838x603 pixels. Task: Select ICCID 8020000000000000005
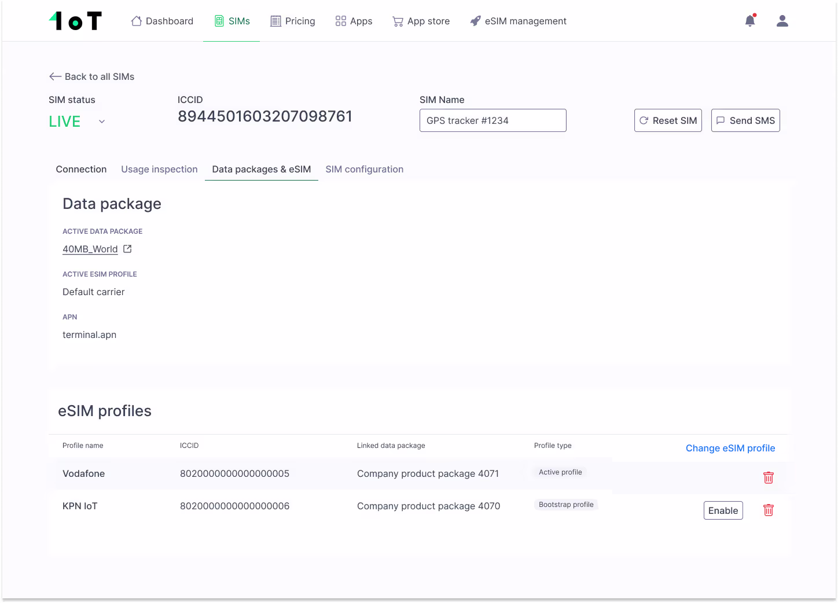(235, 473)
